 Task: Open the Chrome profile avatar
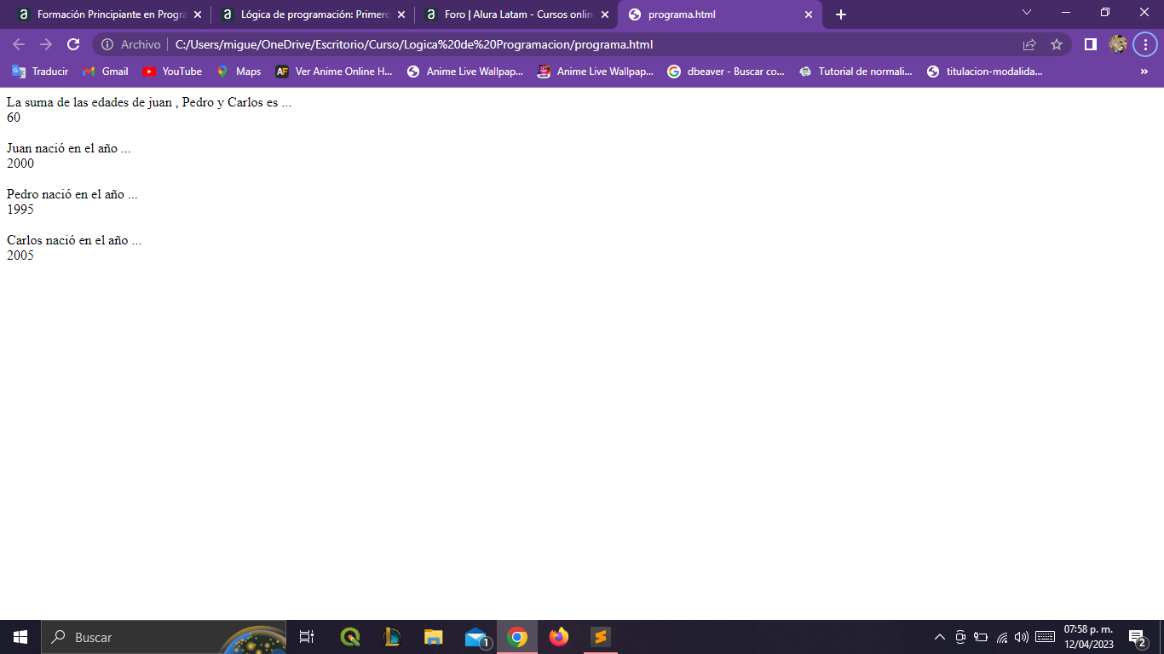1118,44
